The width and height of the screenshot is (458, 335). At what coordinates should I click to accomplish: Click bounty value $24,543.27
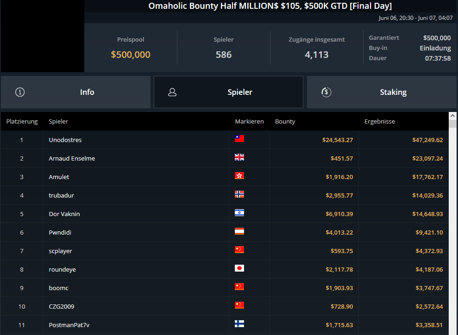pos(338,140)
